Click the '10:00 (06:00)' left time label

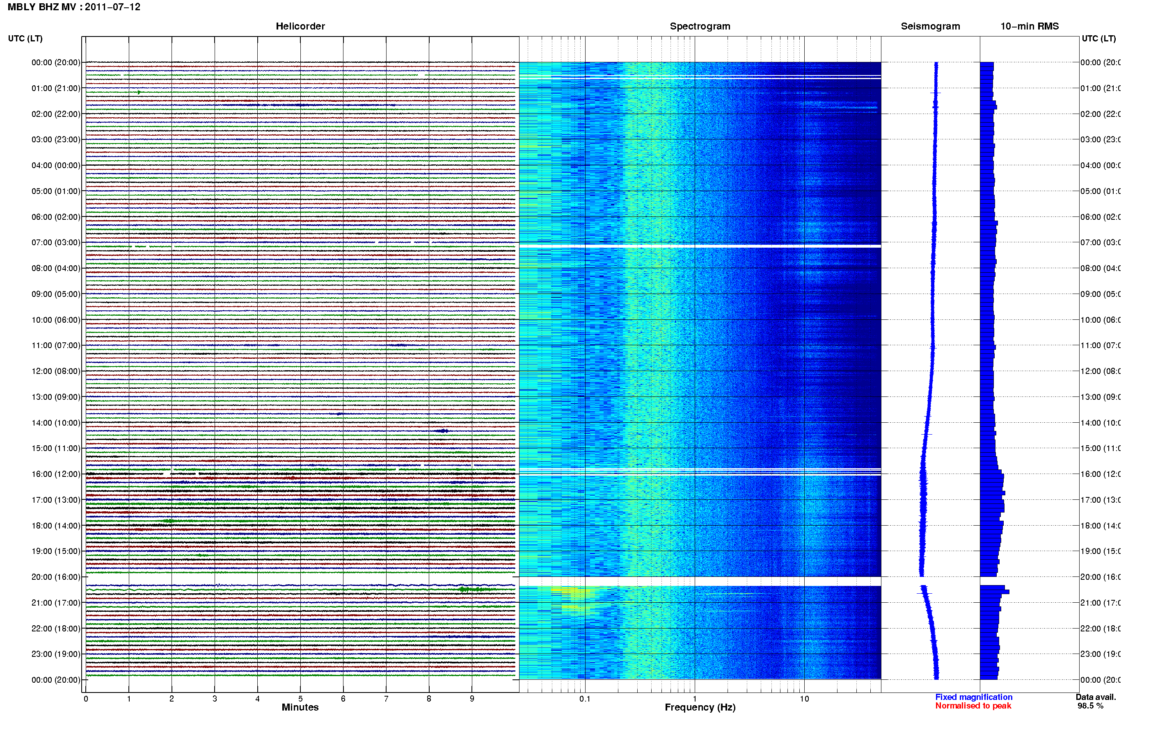pyautogui.click(x=56, y=320)
